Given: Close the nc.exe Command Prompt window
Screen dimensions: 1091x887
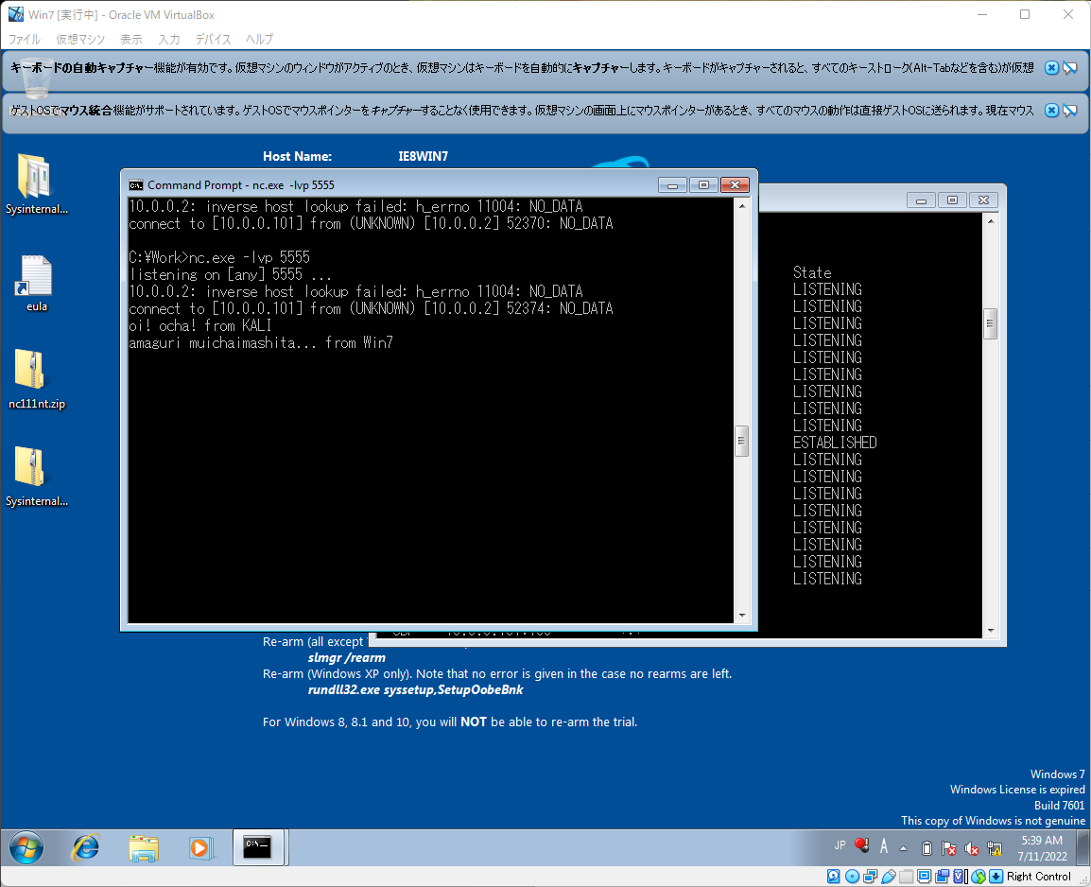Looking at the screenshot, I should coord(735,185).
